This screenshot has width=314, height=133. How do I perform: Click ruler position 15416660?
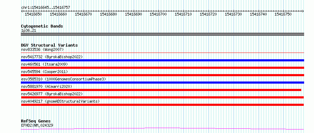58,14
